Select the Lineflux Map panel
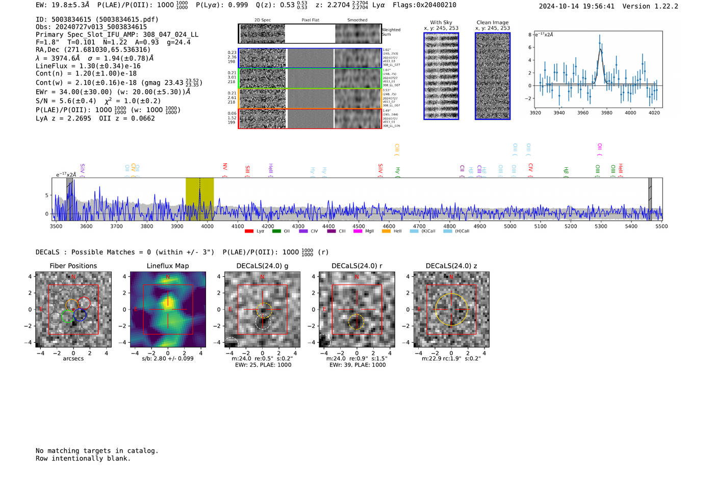Viewport: 714px width, 486px height. coord(168,310)
